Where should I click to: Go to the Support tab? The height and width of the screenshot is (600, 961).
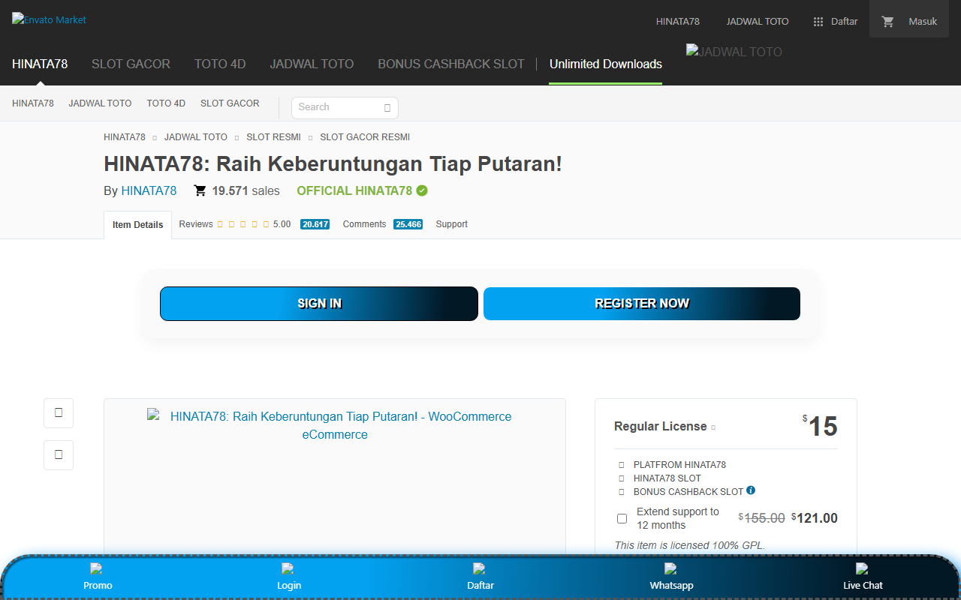click(451, 224)
